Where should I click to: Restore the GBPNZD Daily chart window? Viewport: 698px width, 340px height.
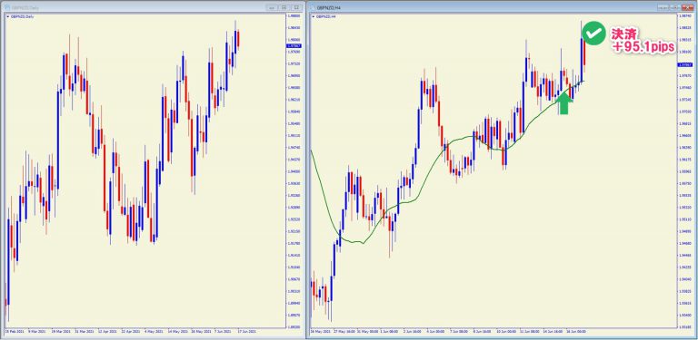[x=284, y=7]
